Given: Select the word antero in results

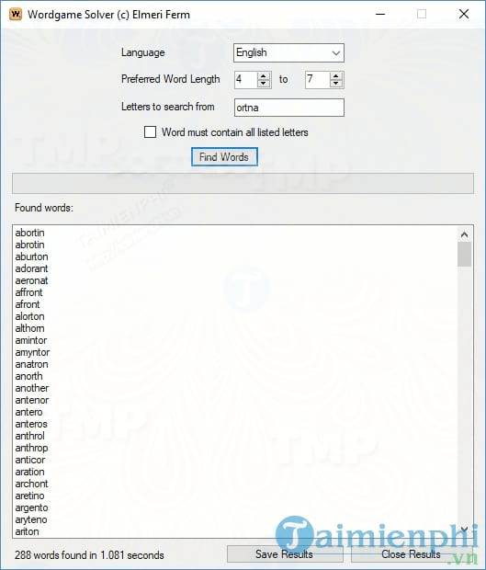Looking at the screenshot, I should (28, 412).
